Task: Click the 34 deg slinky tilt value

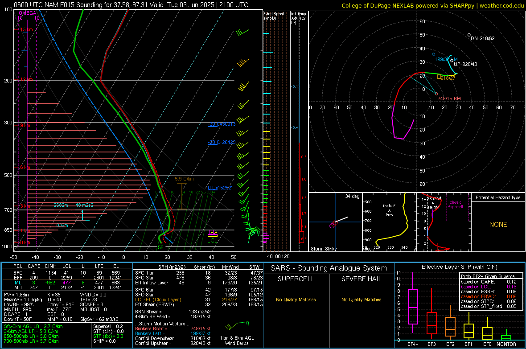Action: click(352, 196)
